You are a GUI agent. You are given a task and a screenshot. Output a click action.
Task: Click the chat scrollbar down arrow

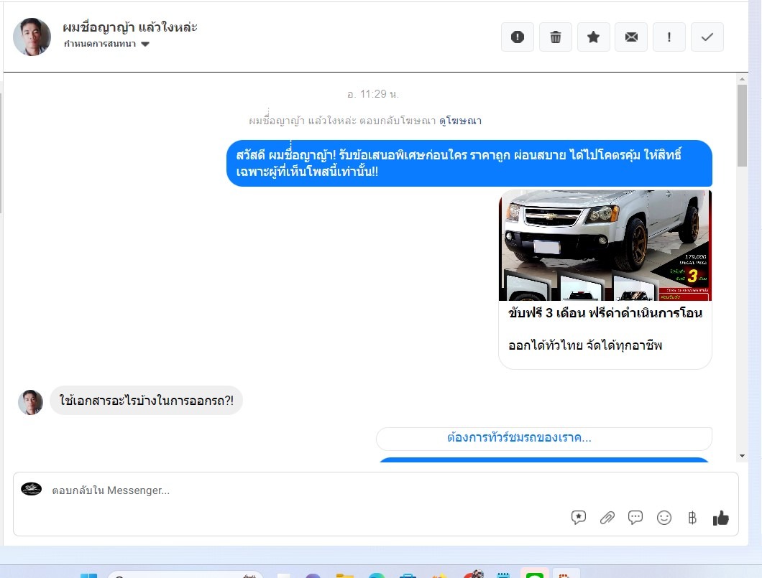(742, 456)
